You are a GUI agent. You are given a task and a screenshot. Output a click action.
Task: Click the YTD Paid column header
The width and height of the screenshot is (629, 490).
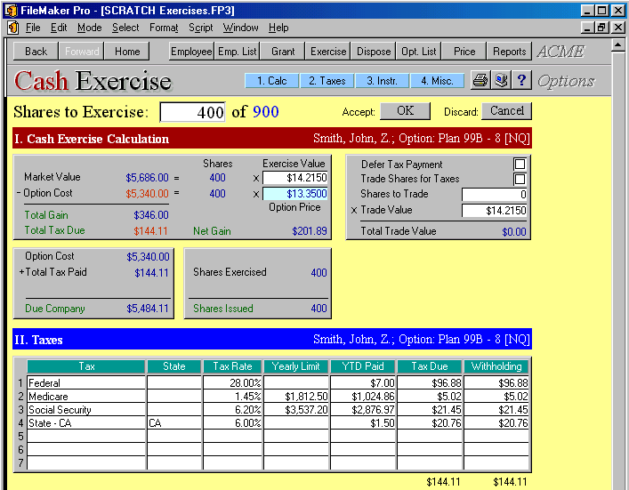tap(363, 366)
